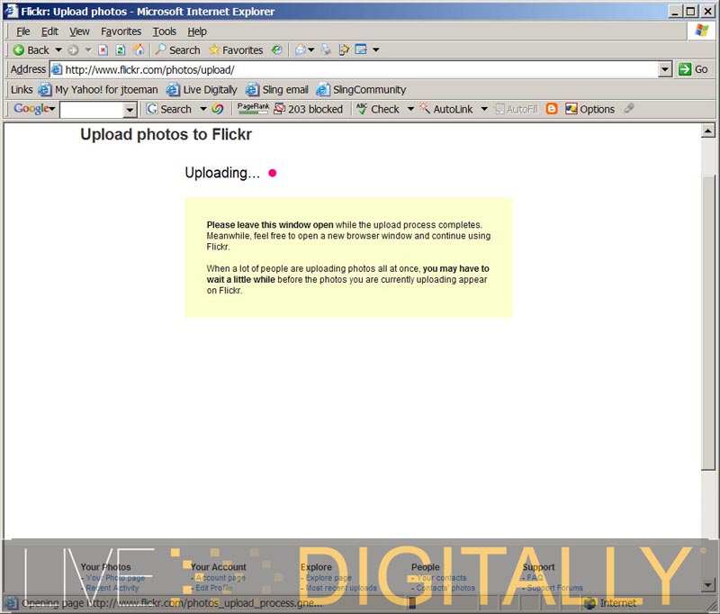Screen dimensions: 720x614
Task: Refresh the page with the Refresh icon
Action: [120, 50]
